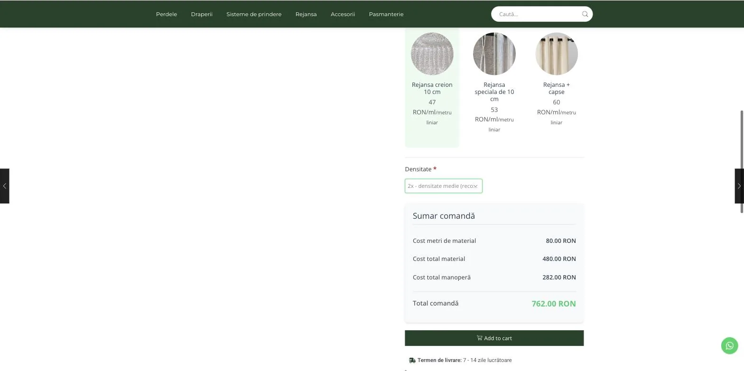Click the next product arrow on right edge
Screen dimensions: 744x371
pos(739,186)
